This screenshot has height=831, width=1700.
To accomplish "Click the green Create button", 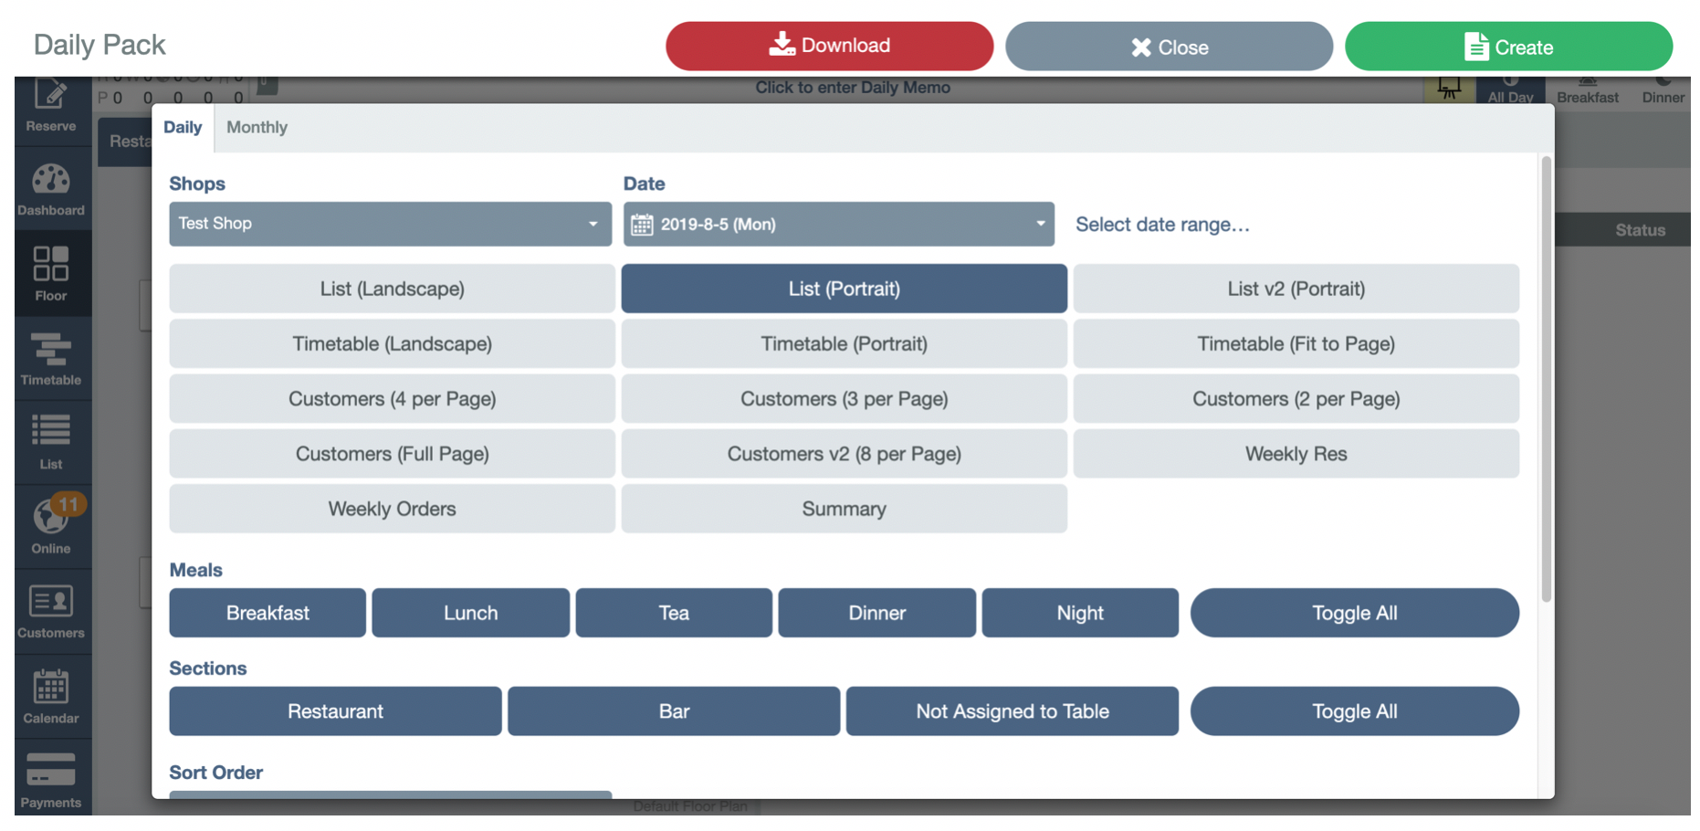I will (x=1508, y=47).
